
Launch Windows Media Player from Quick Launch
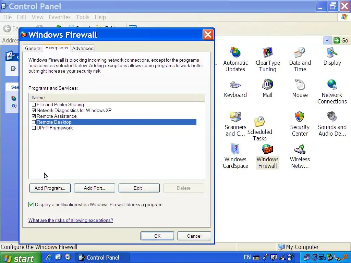click(x=68, y=257)
